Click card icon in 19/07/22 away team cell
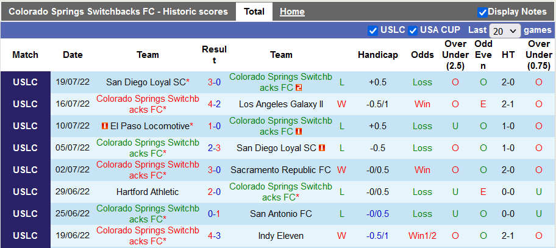The height and width of the screenshot is (248, 556). click(299, 88)
